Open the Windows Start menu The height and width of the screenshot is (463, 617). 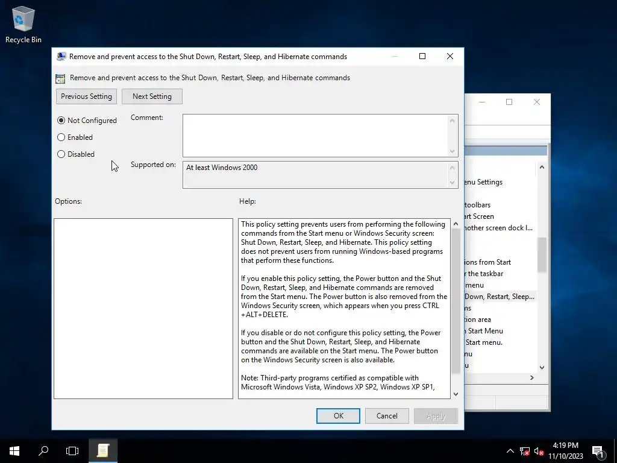[x=14, y=450]
